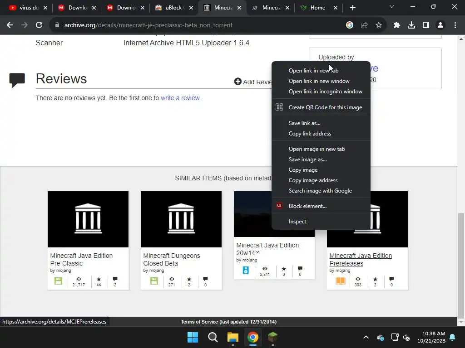
Task: Open Minecraft Java Edition Pre-Classic thumbnail
Action: point(88,219)
